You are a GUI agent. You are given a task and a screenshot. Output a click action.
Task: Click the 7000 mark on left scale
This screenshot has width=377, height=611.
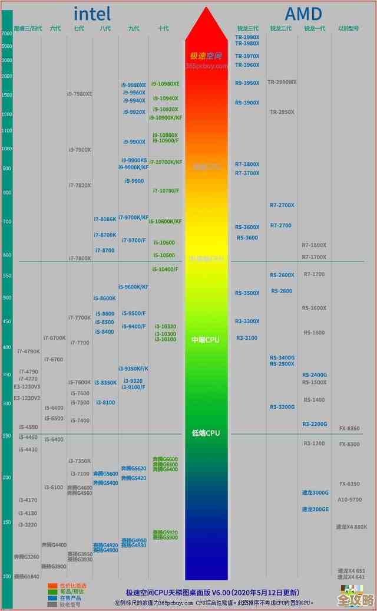pyautogui.click(x=7, y=34)
